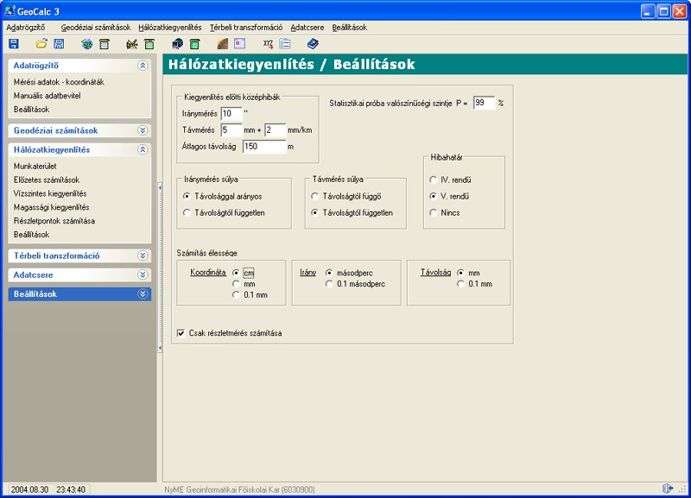Image resolution: width=691 pixels, height=498 pixels.
Task: Click the computer-with-globe toolbar icon
Action: click(177, 44)
